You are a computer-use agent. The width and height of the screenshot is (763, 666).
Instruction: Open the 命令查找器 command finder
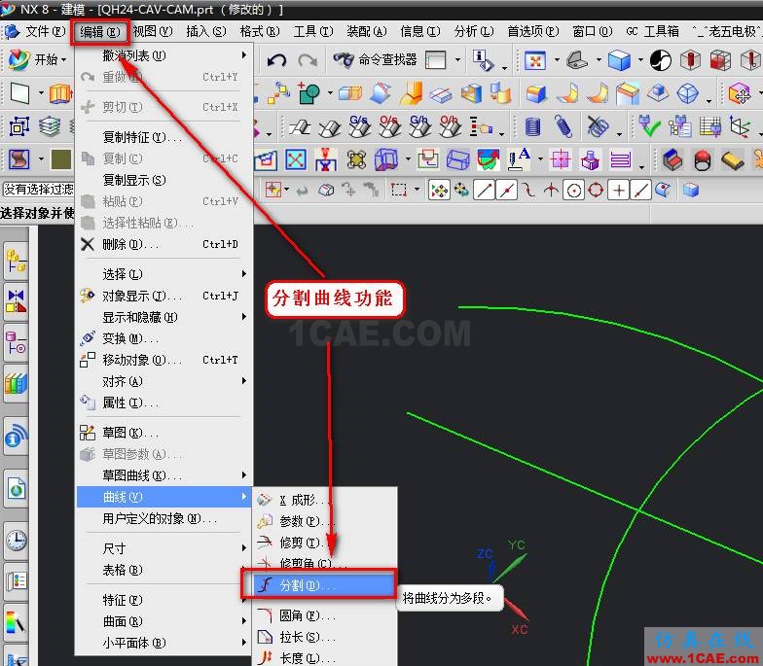pyautogui.click(x=375, y=60)
